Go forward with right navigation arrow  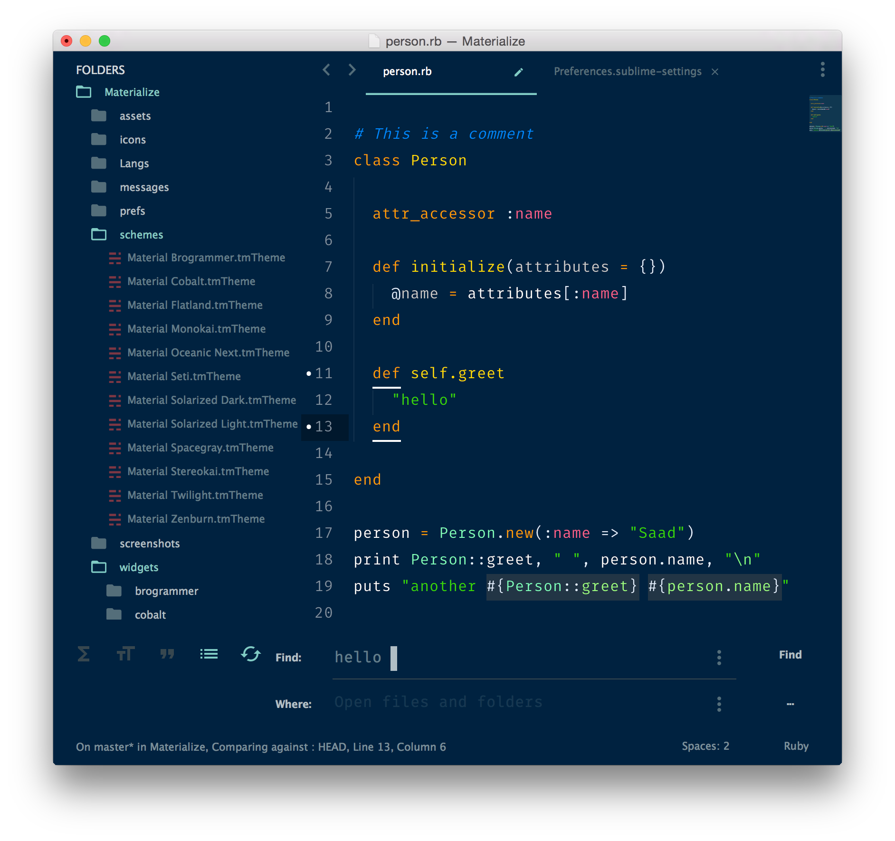tap(352, 70)
